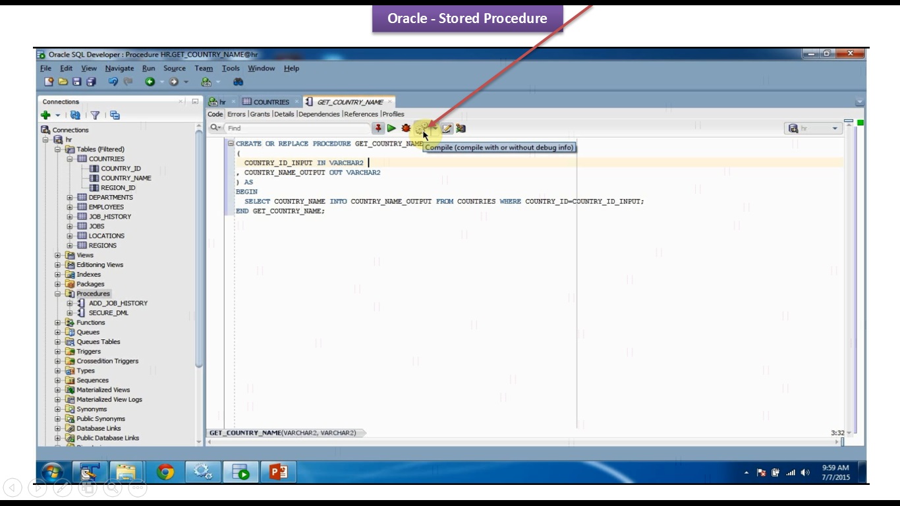This screenshot has width=900, height=506.
Task: Toggle the red pin Freeze Content button
Action: click(378, 128)
